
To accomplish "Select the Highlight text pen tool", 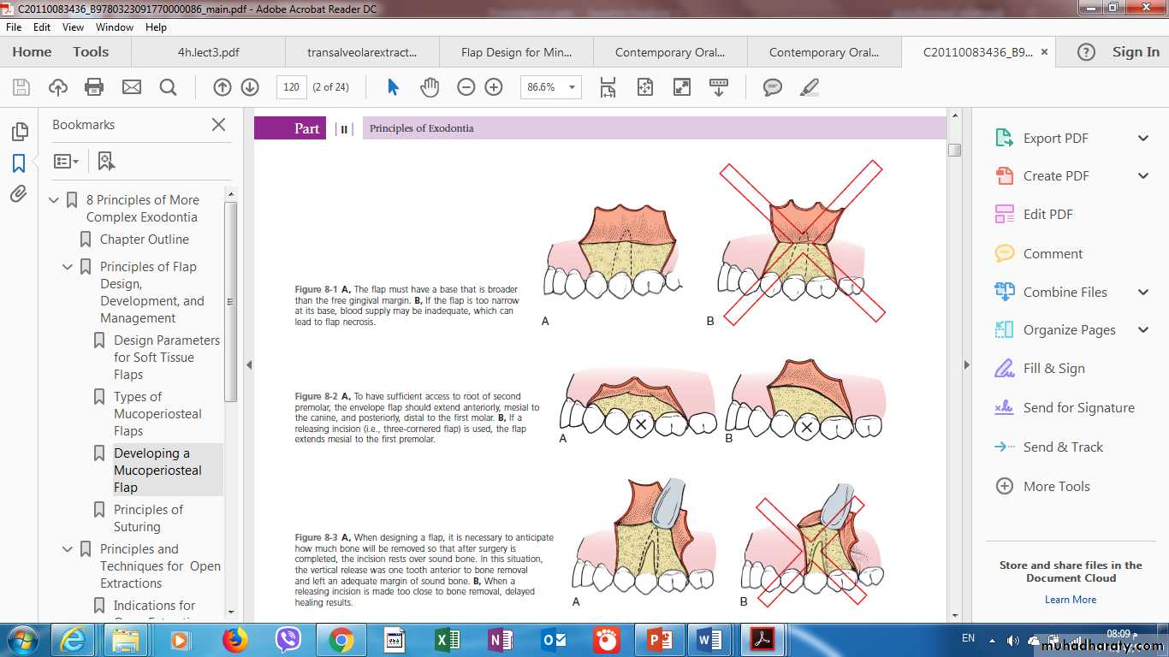I will click(809, 87).
